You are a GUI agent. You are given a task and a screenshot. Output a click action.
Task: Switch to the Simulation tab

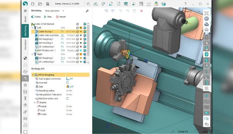tap(25, 45)
